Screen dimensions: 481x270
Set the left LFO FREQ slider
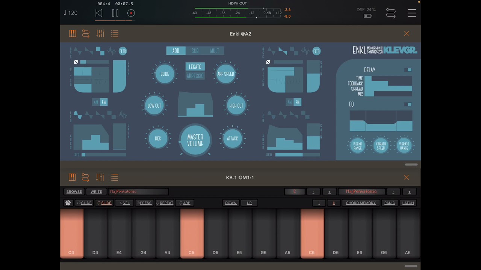[104, 154]
